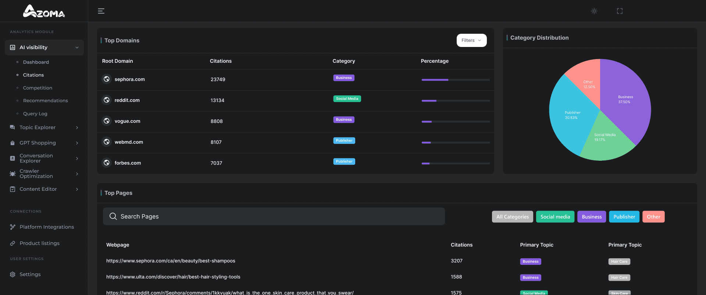Click the Search Pages input field
This screenshot has height=295, width=706.
point(274,216)
